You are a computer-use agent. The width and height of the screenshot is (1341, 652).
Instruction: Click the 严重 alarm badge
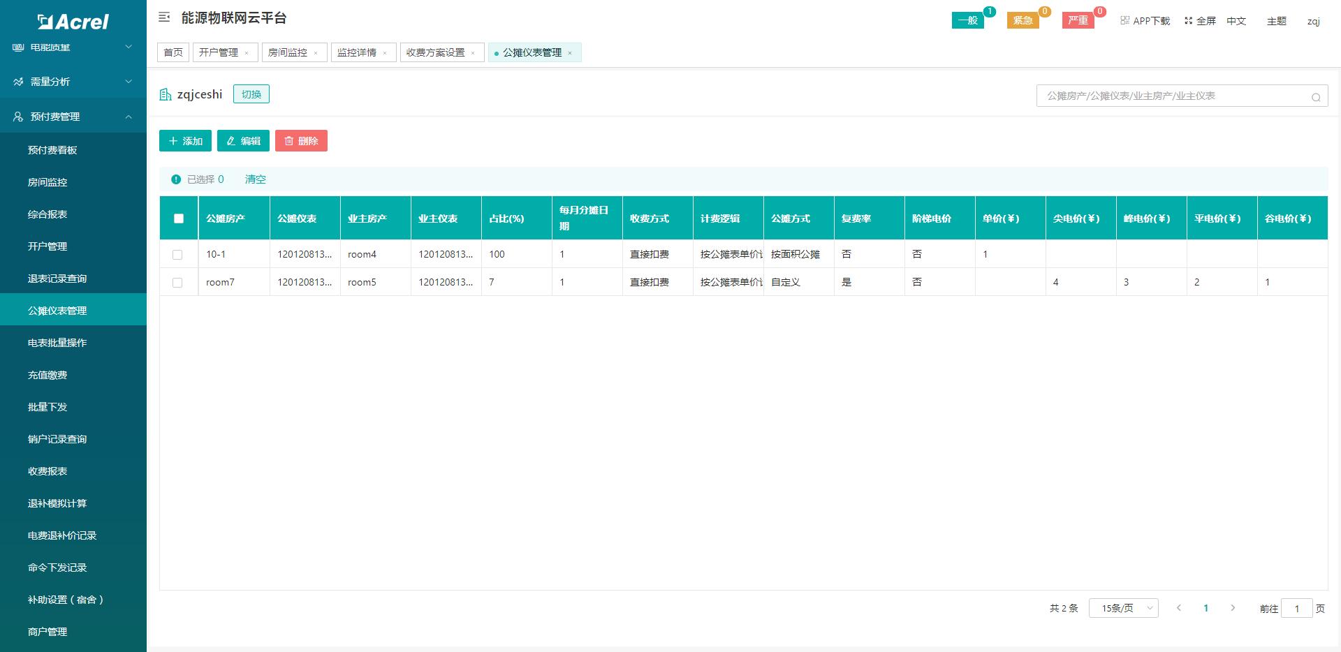[x=1077, y=20]
